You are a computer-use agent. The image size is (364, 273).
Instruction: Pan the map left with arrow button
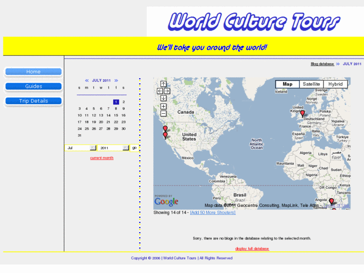coord(160,91)
